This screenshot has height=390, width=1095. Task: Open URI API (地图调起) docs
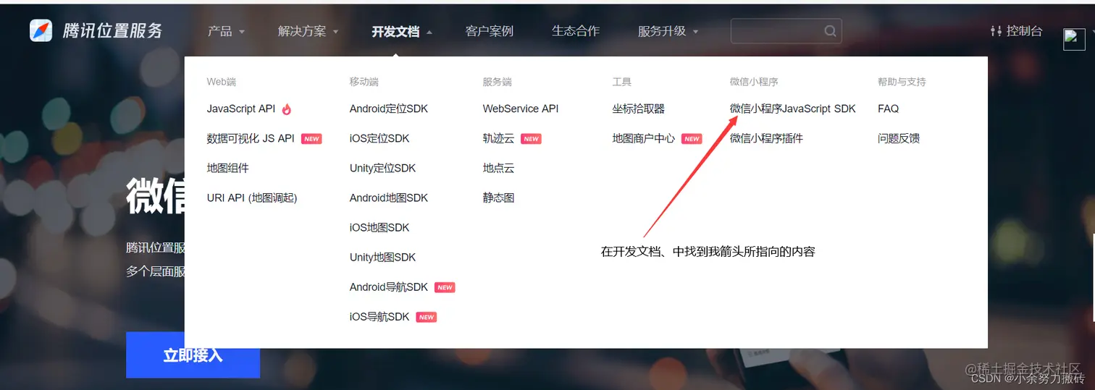click(x=252, y=198)
